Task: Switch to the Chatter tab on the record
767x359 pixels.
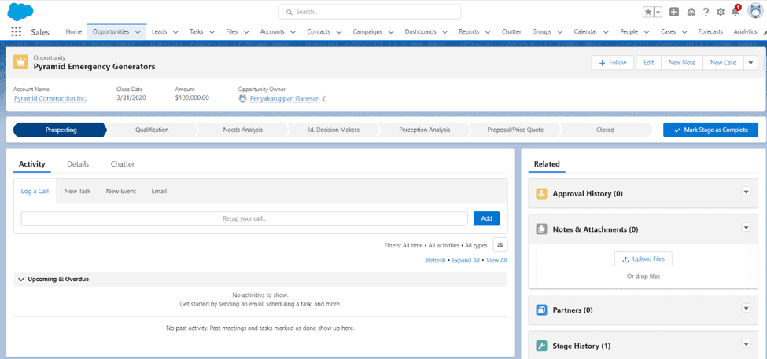Action: (x=122, y=164)
